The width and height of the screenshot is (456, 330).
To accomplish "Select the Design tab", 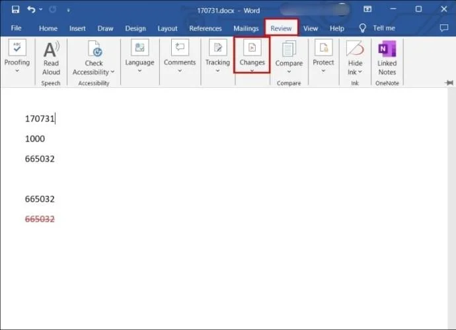I will pos(135,28).
